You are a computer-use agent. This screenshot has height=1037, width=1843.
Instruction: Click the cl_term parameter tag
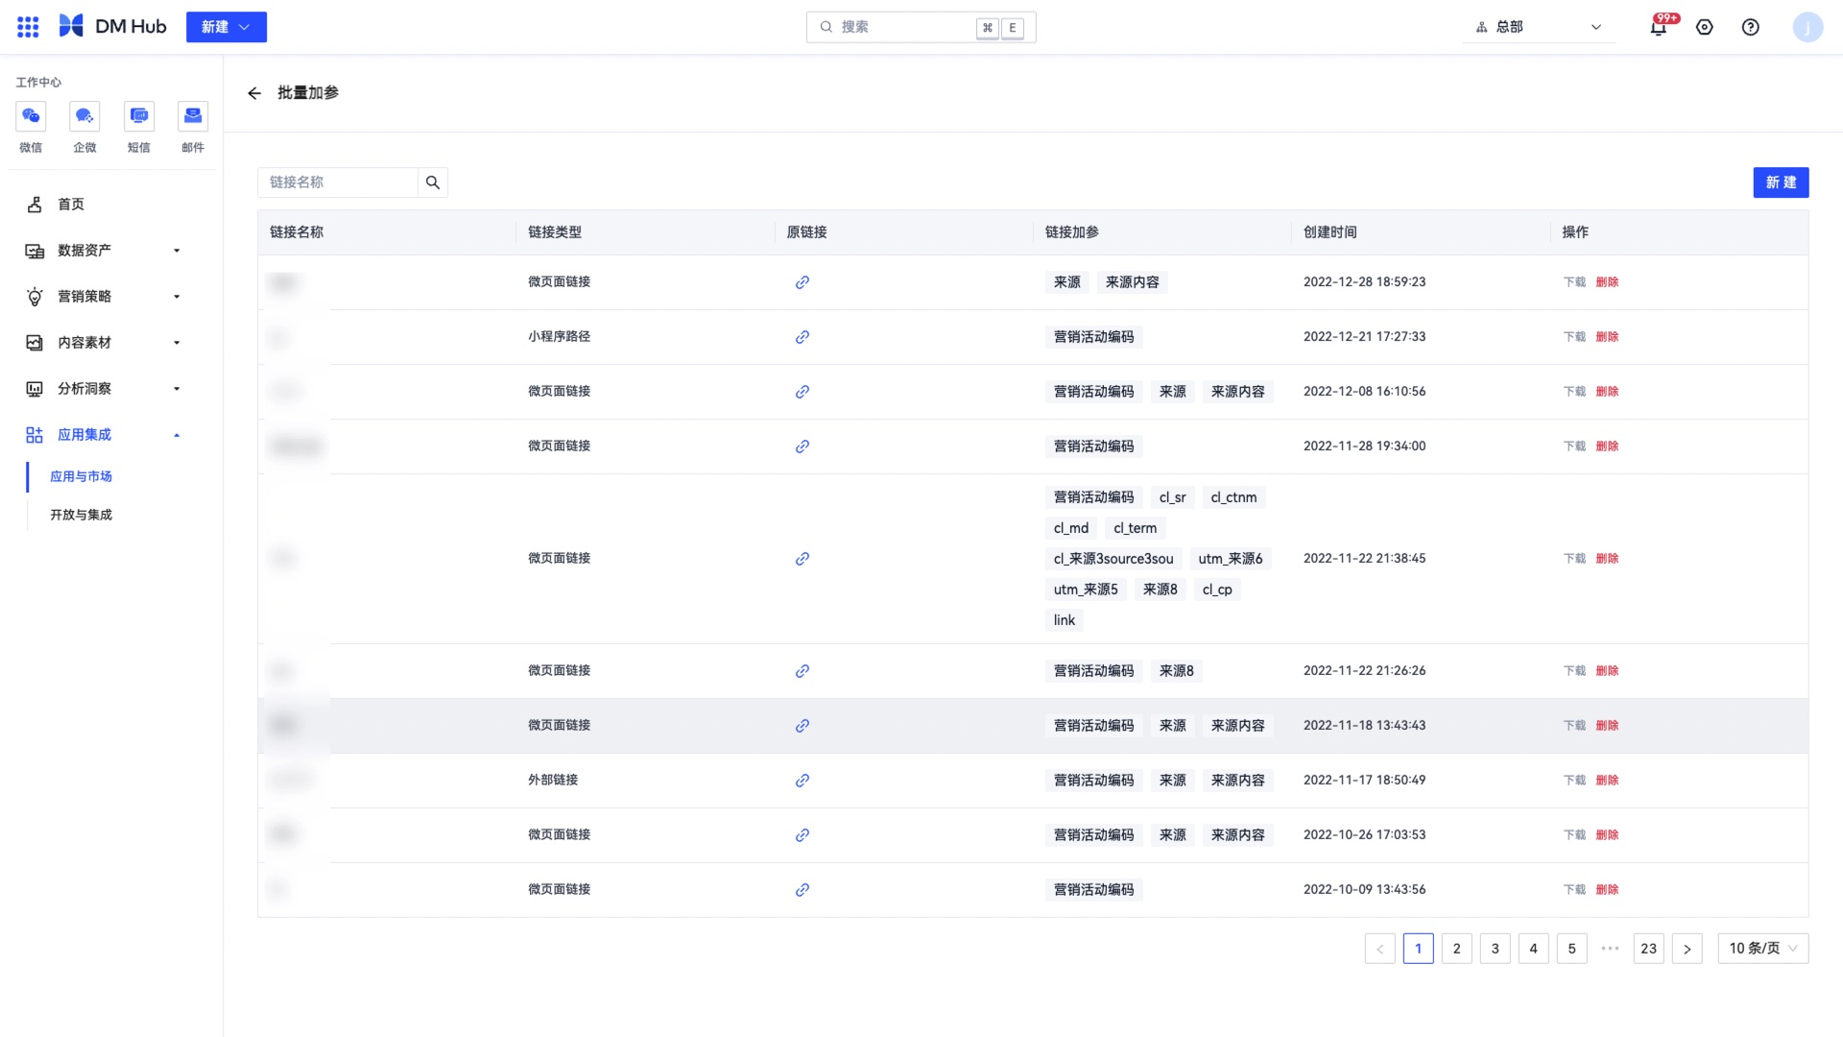click(x=1135, y=528)
